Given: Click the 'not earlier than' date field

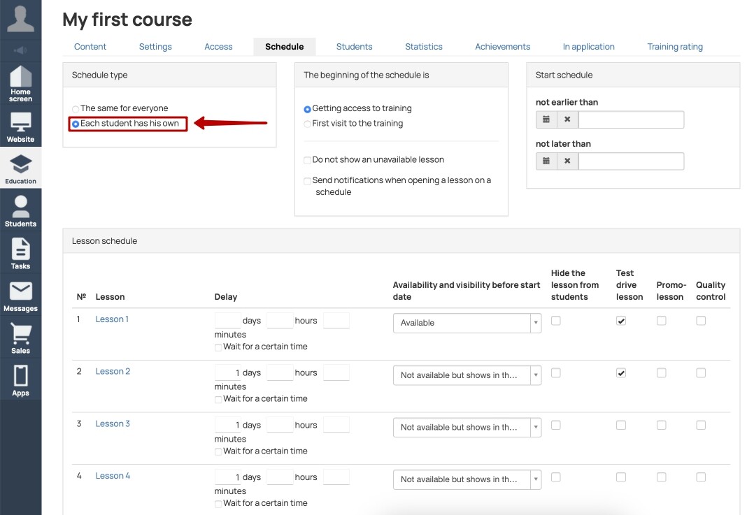Looking at the screenshot, I should tap(631, 119).
